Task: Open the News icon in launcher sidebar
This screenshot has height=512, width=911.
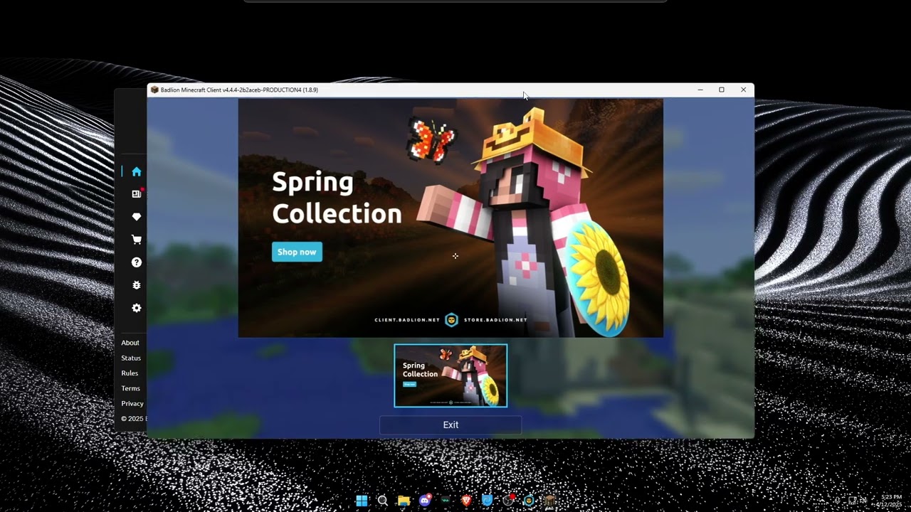Action: (x=137, y=193)
